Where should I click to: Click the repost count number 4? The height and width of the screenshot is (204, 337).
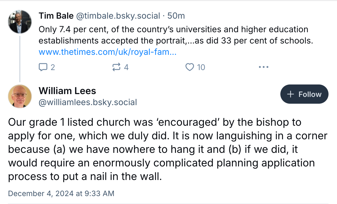(126, 67)
